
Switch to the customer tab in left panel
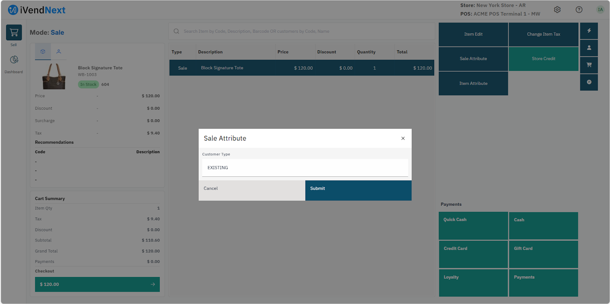click(59, 51)
